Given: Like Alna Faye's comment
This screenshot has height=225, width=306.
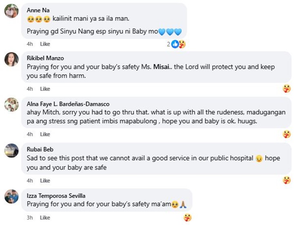Looking at the screenshot, I should click(x=45, y=135).
